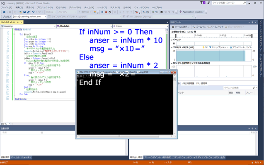Open the デバッグ(D) menu
The width and height of the screenshot is (264, 165).
point(75,7)
